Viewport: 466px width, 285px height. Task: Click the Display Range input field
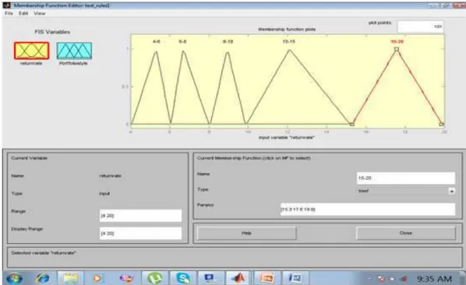click(140, 234)
